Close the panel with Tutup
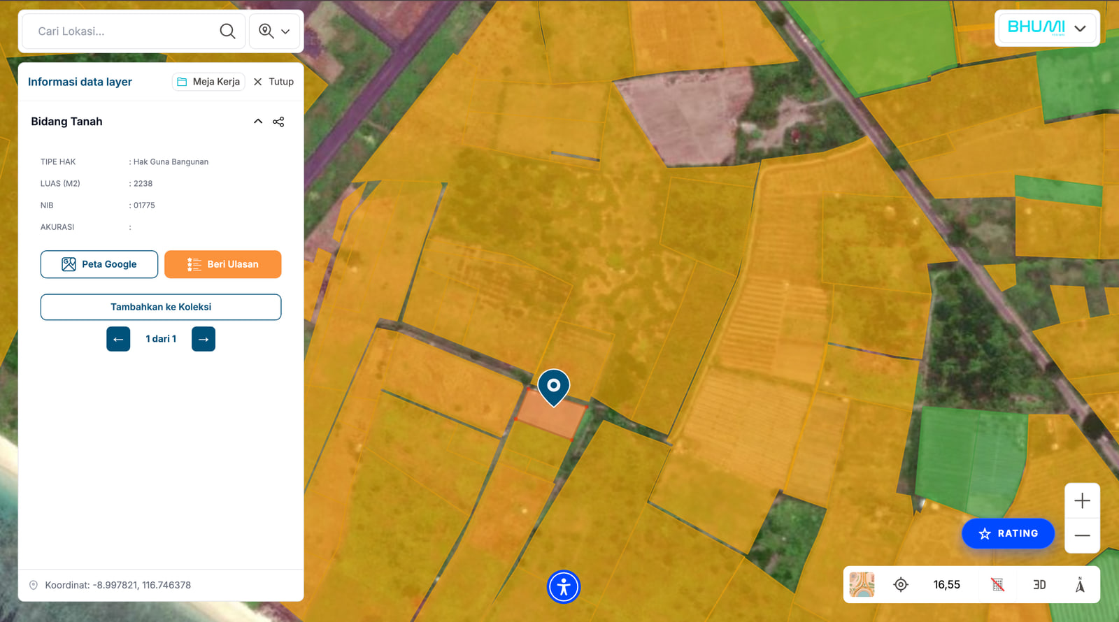Screen dimensions: 1119x622 [x=273, y=82]
